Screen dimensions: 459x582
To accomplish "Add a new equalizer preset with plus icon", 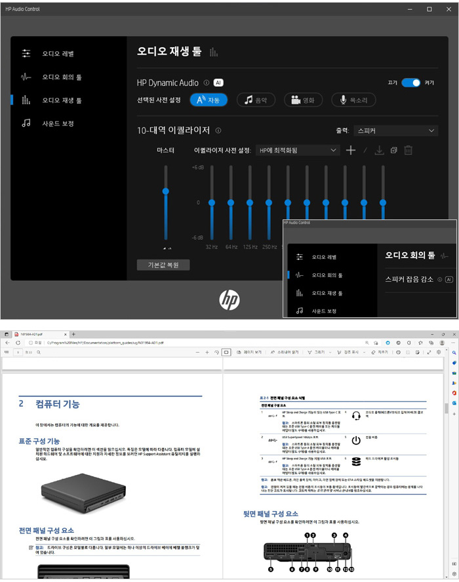I will pos(350,150).
